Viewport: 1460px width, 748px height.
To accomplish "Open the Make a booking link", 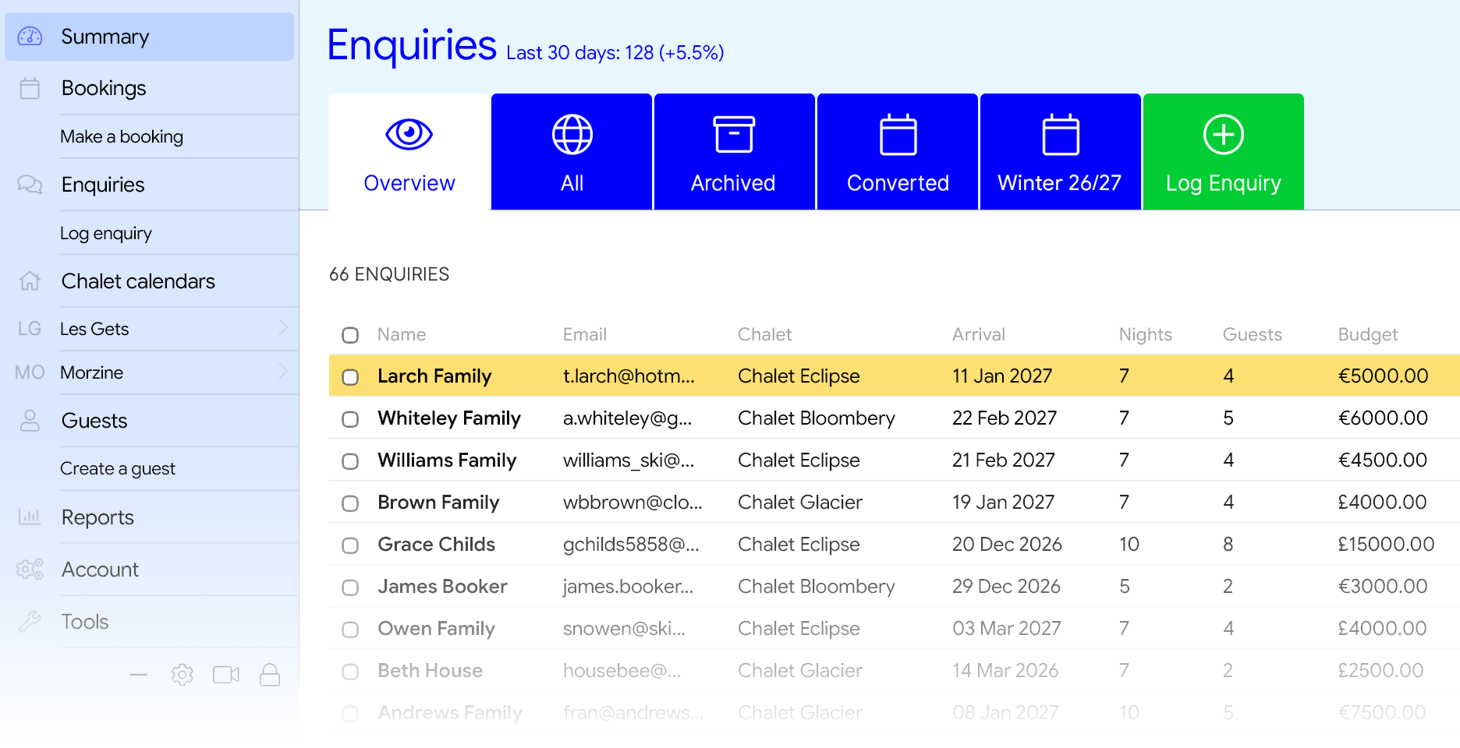I will click(x=122, y=136).
